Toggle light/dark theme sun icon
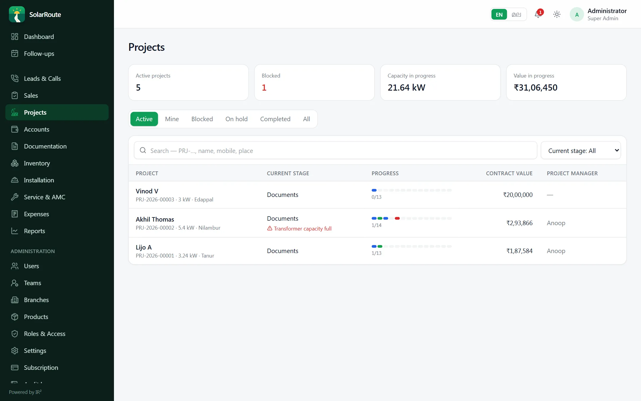Viewport: 641px width, 401px height. point(557,14)
